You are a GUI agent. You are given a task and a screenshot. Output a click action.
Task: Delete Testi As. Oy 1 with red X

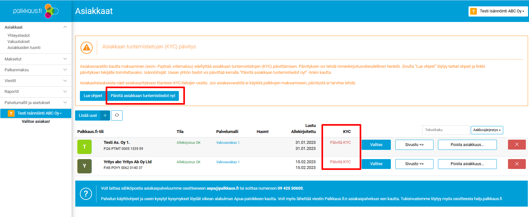tap(517, 145)
